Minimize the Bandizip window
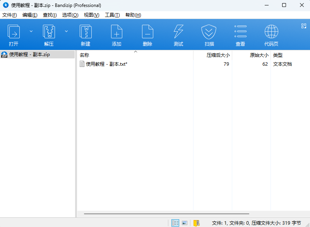Viewport: 310px width, 227px height. click(x=267, y=5)
